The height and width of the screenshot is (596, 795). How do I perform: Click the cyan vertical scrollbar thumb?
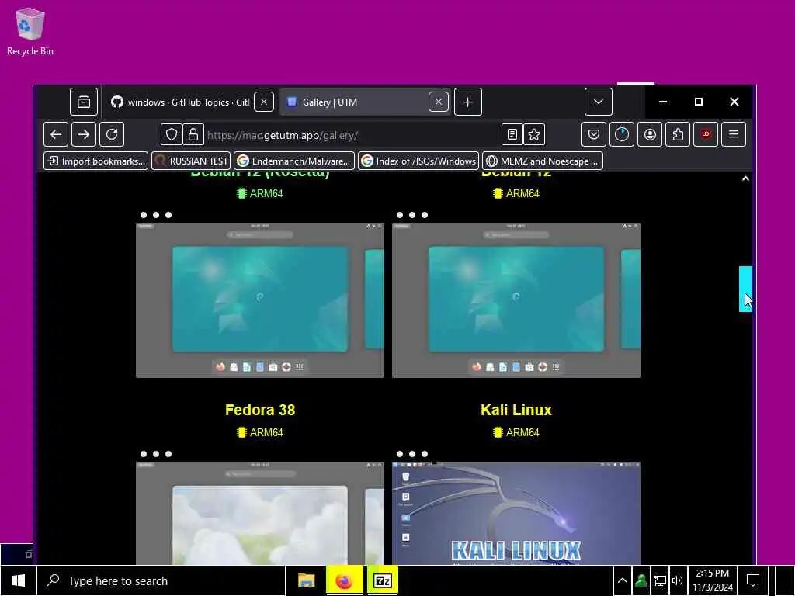pyautogui.click(x=745, y=289)
